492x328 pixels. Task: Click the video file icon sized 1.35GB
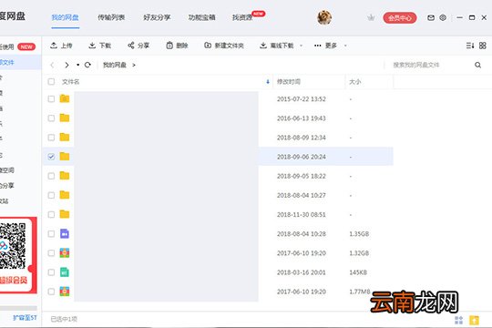coord(65,233)
